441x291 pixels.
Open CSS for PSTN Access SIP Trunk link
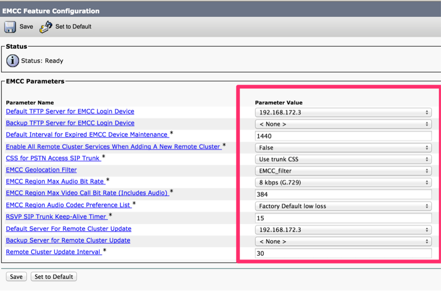[53, 158]
